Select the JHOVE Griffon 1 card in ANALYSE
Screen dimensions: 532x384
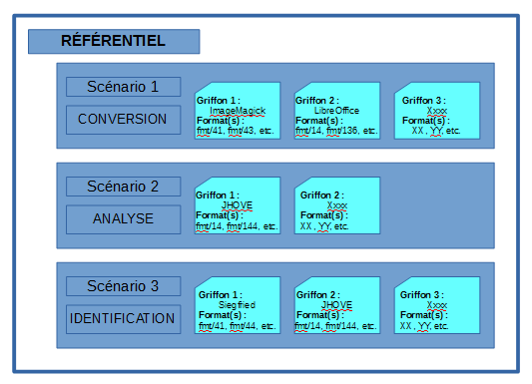click(x=238, y=205)
